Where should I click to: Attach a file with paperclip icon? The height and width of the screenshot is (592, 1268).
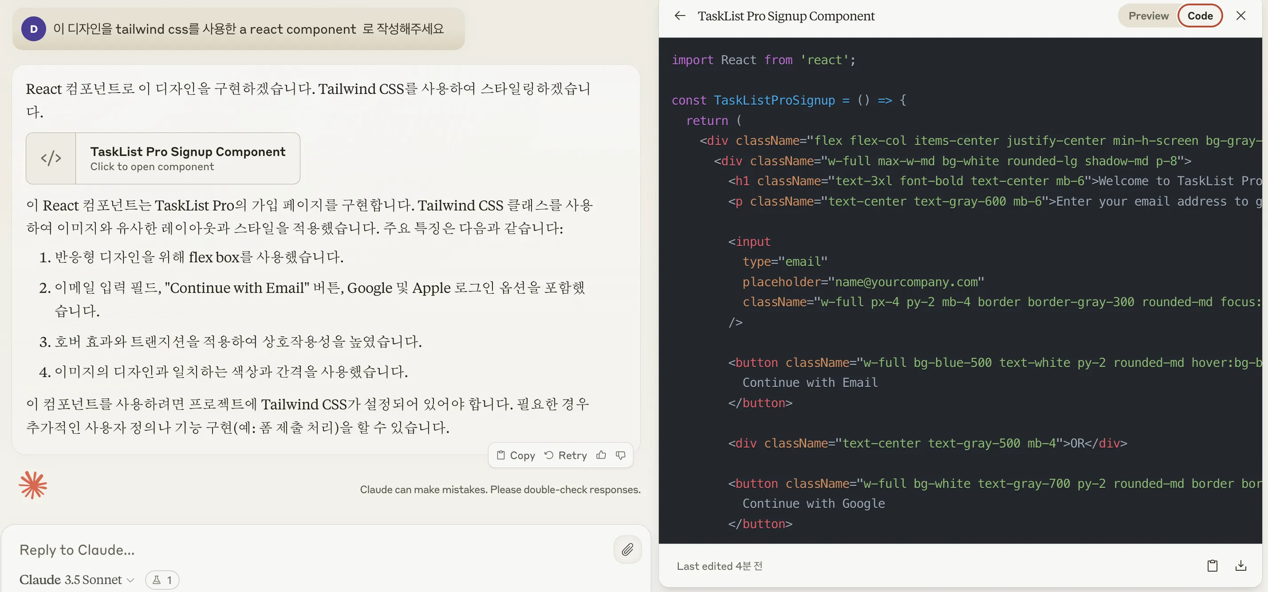pyautogui.click(x=627, y=549)
